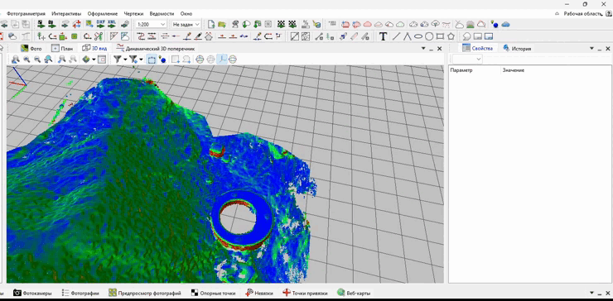
Task: Select the 3D вид tab
Action: point(94,49)
